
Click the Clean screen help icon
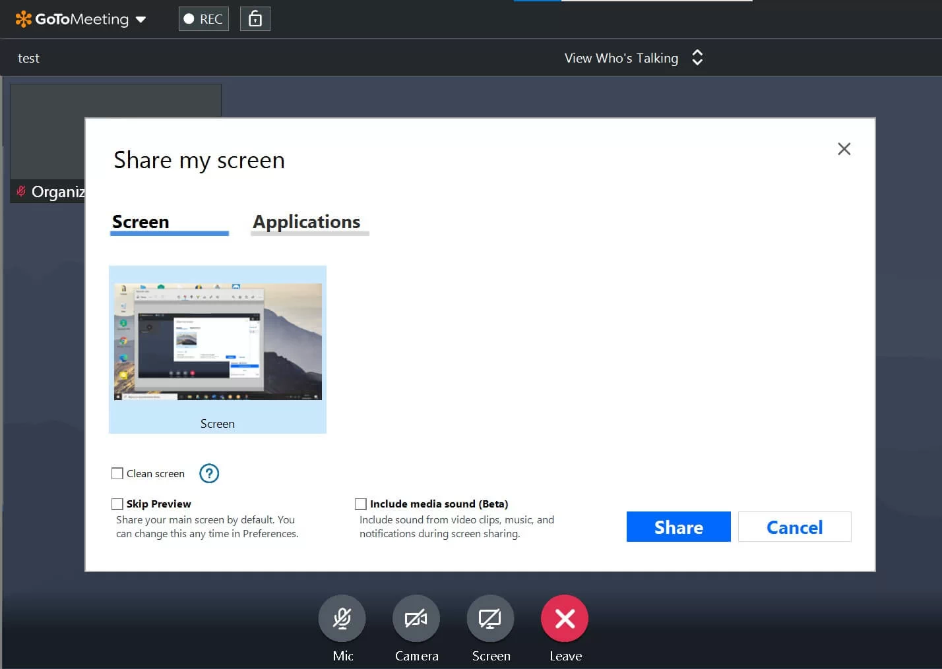click(x=209, y=473)
